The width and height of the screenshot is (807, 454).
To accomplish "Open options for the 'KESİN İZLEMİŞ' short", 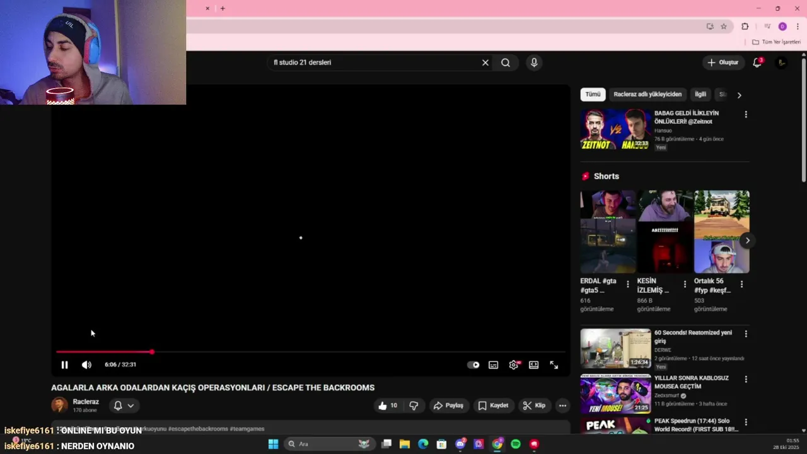I will click(685, 284).
